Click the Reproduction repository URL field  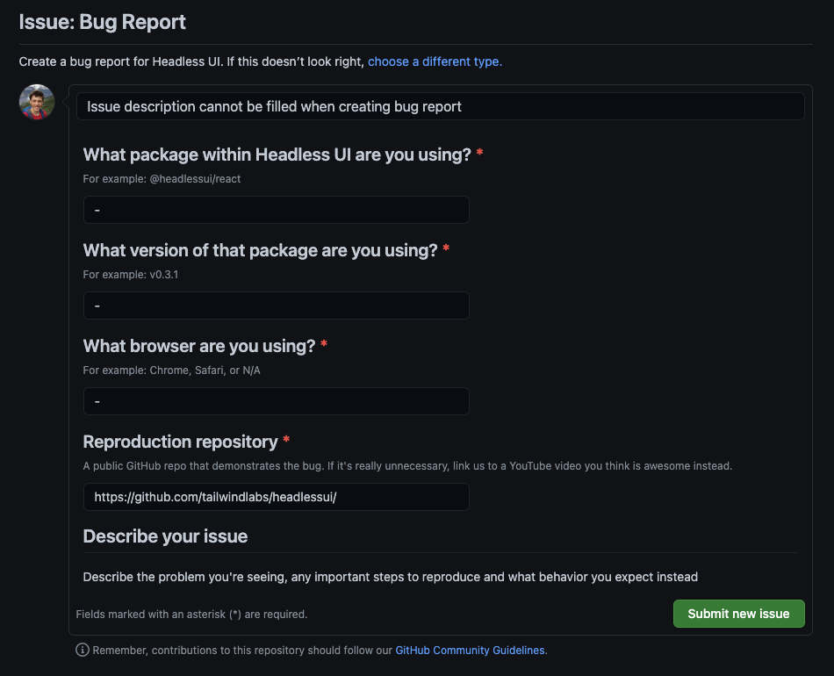tap(276, 496)
